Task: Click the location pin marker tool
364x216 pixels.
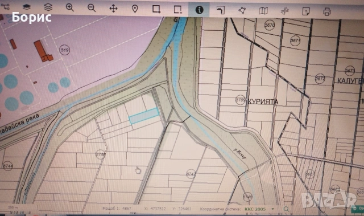Action: (135, 9)
